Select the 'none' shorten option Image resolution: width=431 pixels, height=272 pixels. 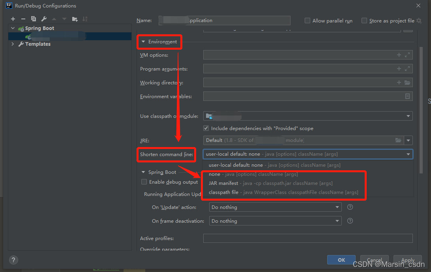point(308,174)
